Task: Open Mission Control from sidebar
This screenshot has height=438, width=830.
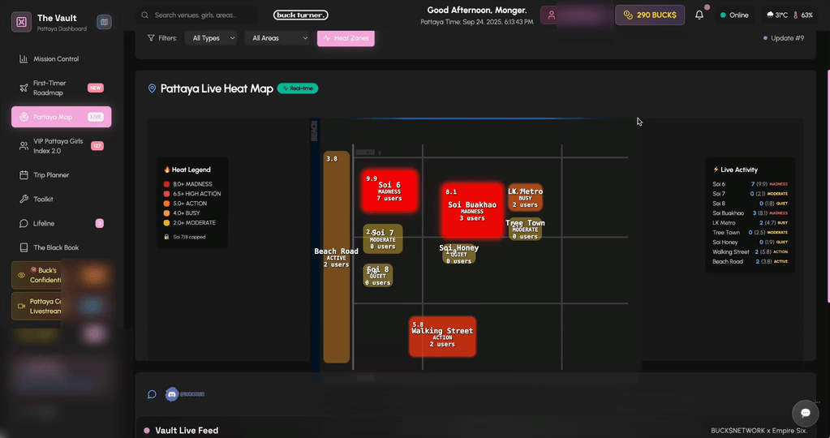Action: [x=62, y=58]
